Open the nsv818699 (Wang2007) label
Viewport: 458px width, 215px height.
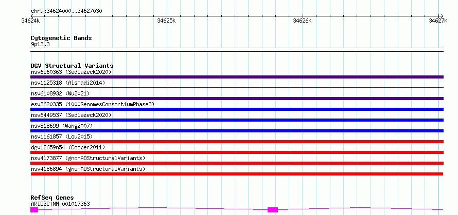[62, 126]
